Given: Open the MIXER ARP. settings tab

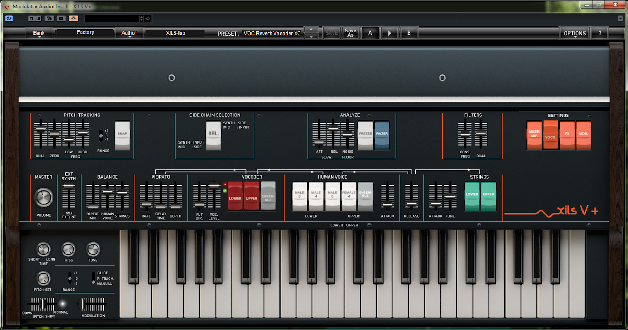Looking at the screenshot, I should click(534, 135).
